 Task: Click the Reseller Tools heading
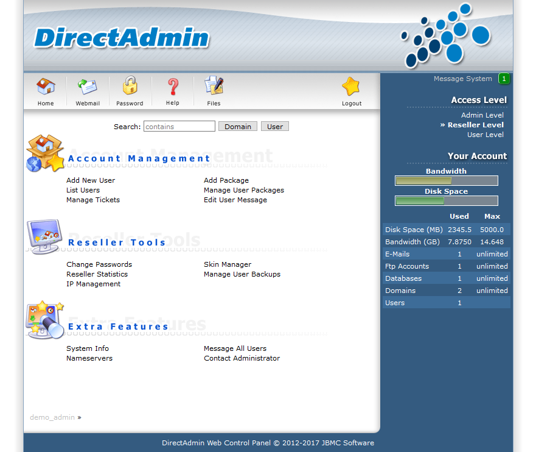[x=117, y=242]
